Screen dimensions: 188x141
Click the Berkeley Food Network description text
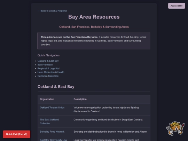point(110,132)
